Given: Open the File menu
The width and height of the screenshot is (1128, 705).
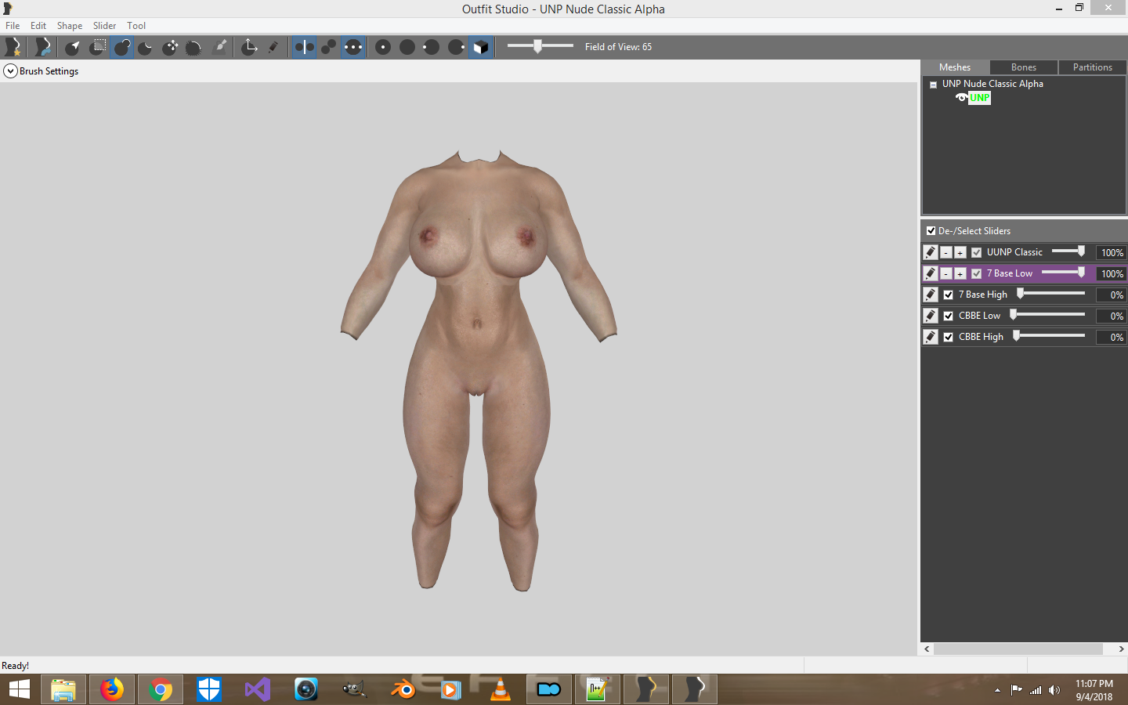Looking at the screenshot, I should tap(13, 26).
